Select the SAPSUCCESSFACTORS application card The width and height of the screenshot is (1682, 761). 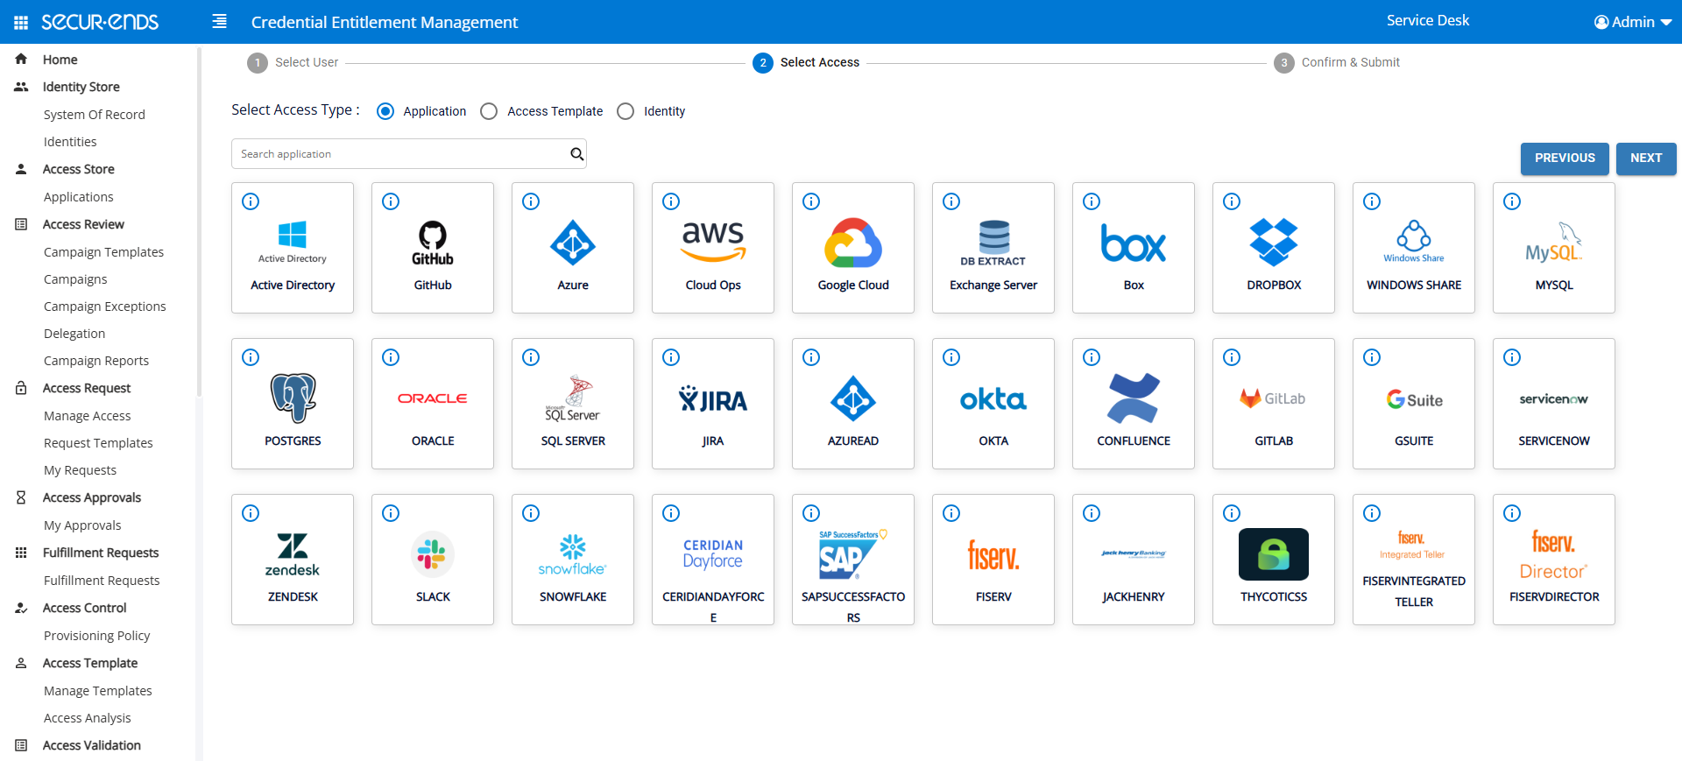[x=853, y=560]
